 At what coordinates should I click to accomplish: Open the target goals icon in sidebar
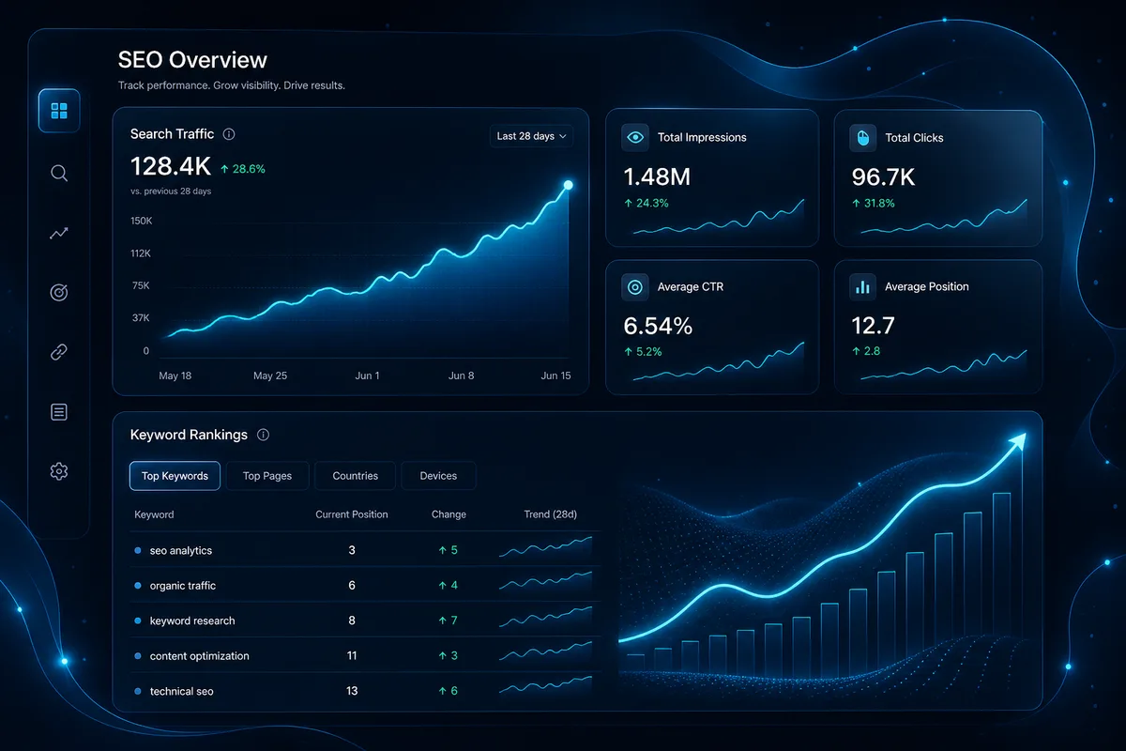coord(59,293)
